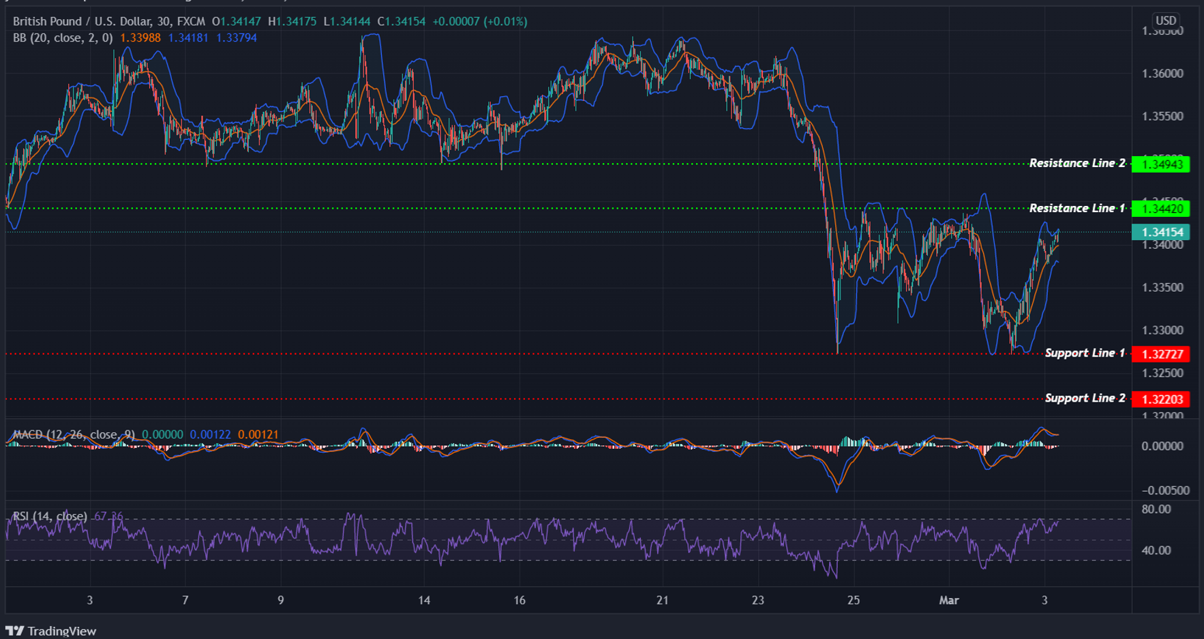Click the Mar label on the time axis

950,601
